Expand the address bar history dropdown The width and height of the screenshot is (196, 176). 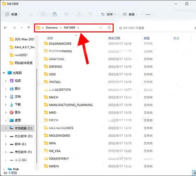point(101,28)
